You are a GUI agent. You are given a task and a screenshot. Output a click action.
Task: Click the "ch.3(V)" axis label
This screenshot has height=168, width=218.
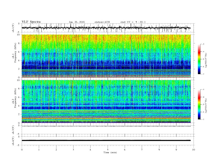13,130
